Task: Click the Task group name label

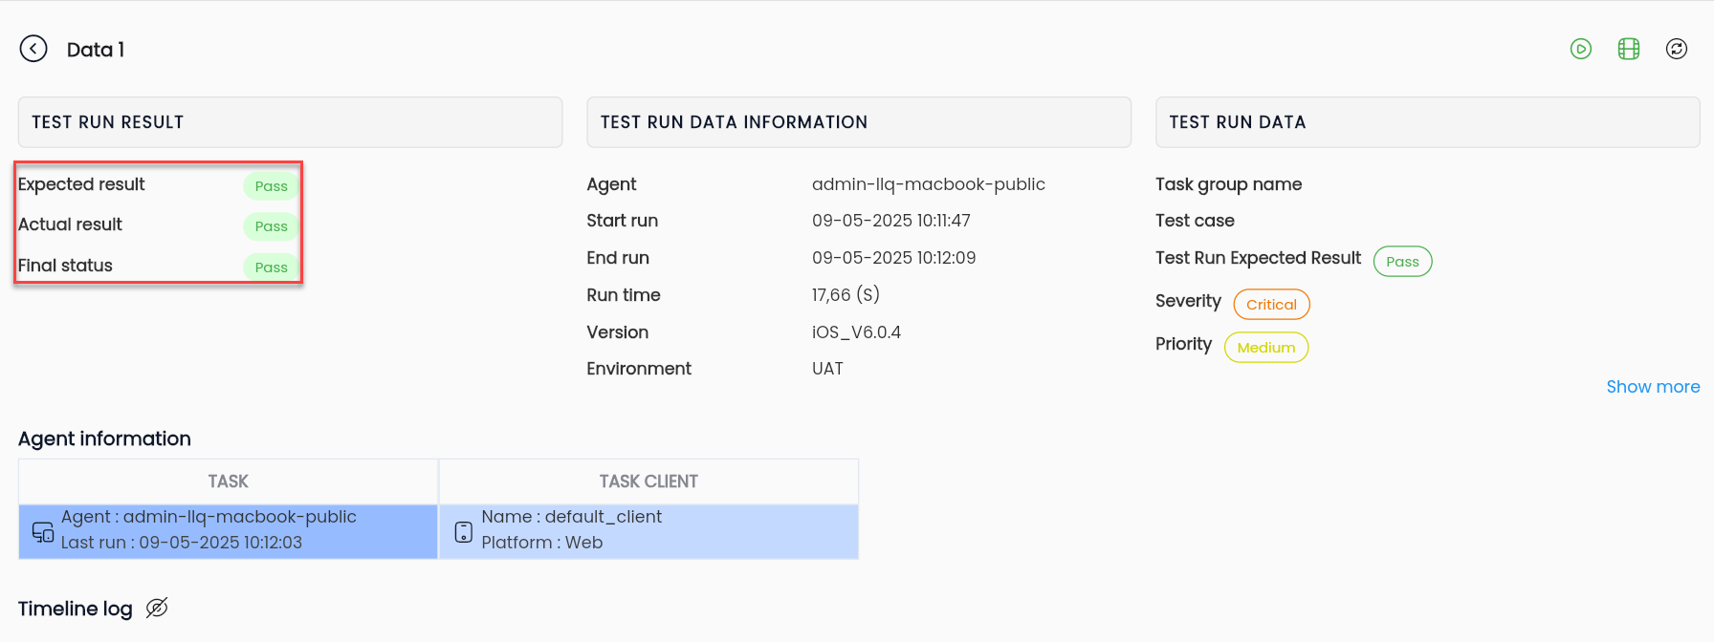Action: tap(1228, 184)
